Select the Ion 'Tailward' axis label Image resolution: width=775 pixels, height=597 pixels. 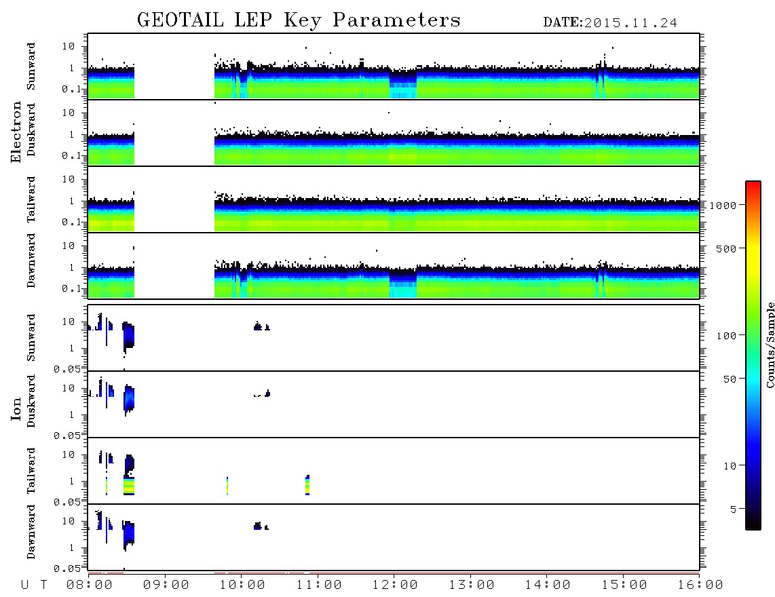[31, 471]
